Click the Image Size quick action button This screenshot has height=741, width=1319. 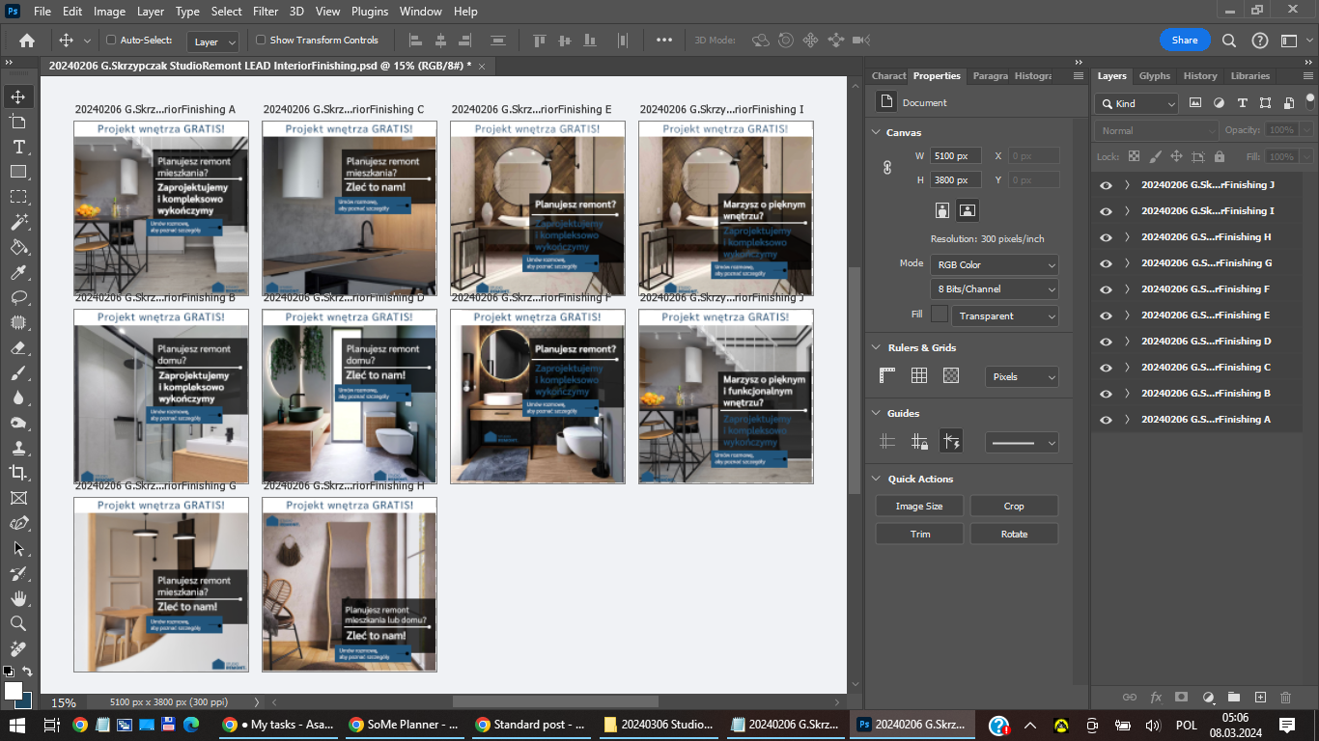(x=919, y=507)
